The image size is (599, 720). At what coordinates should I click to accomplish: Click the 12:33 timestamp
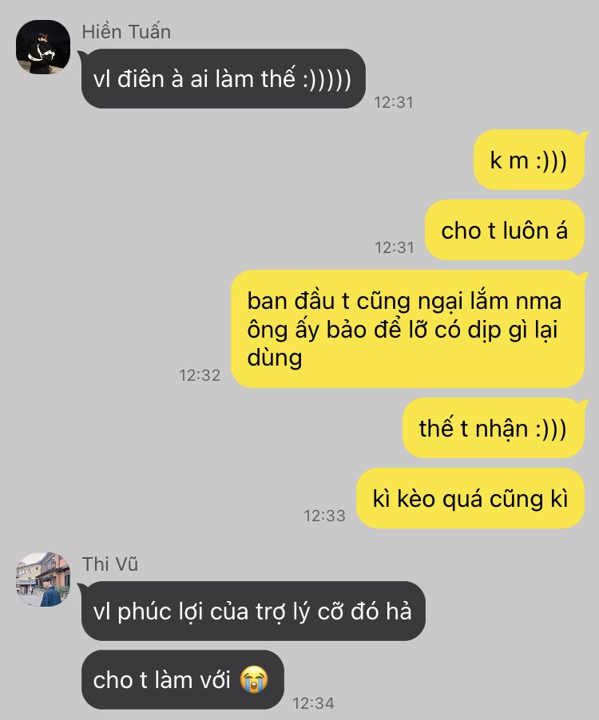324,516
